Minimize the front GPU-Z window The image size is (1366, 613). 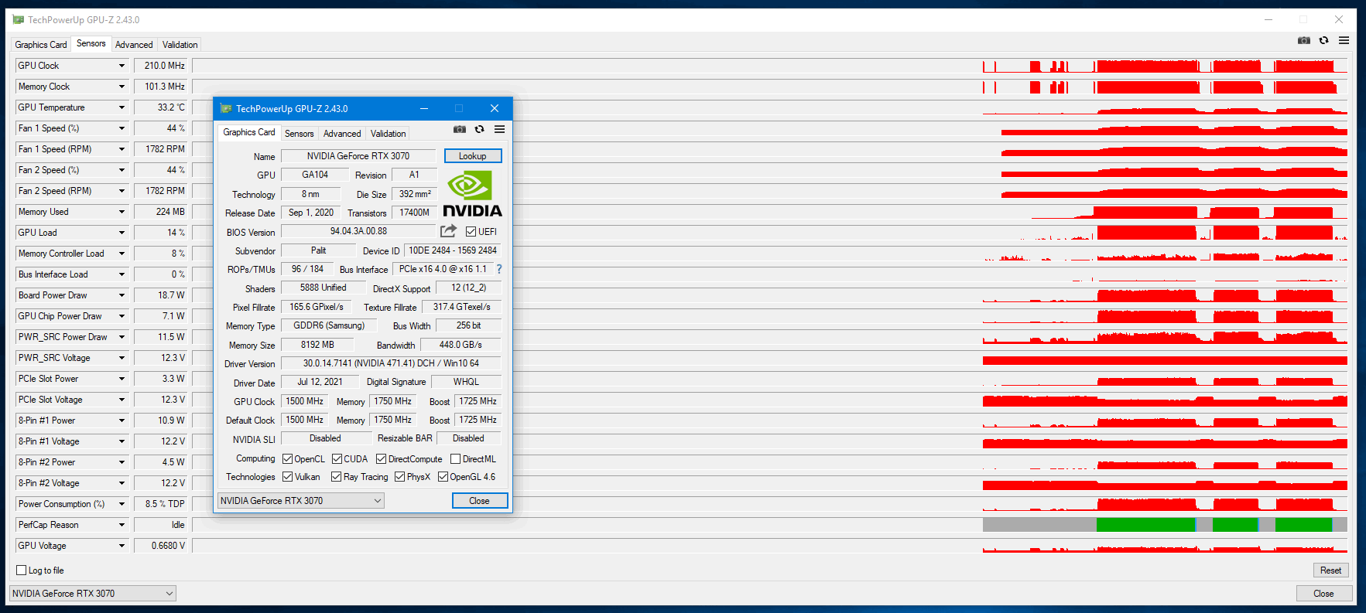424,108
